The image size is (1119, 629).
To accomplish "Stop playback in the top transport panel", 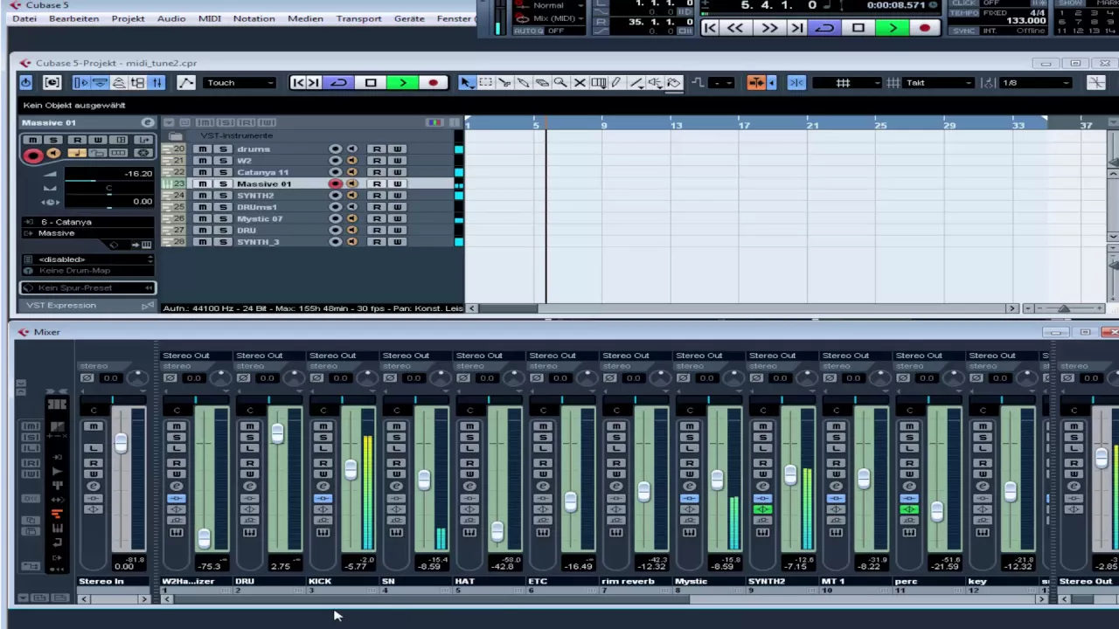I will [858, 28].
